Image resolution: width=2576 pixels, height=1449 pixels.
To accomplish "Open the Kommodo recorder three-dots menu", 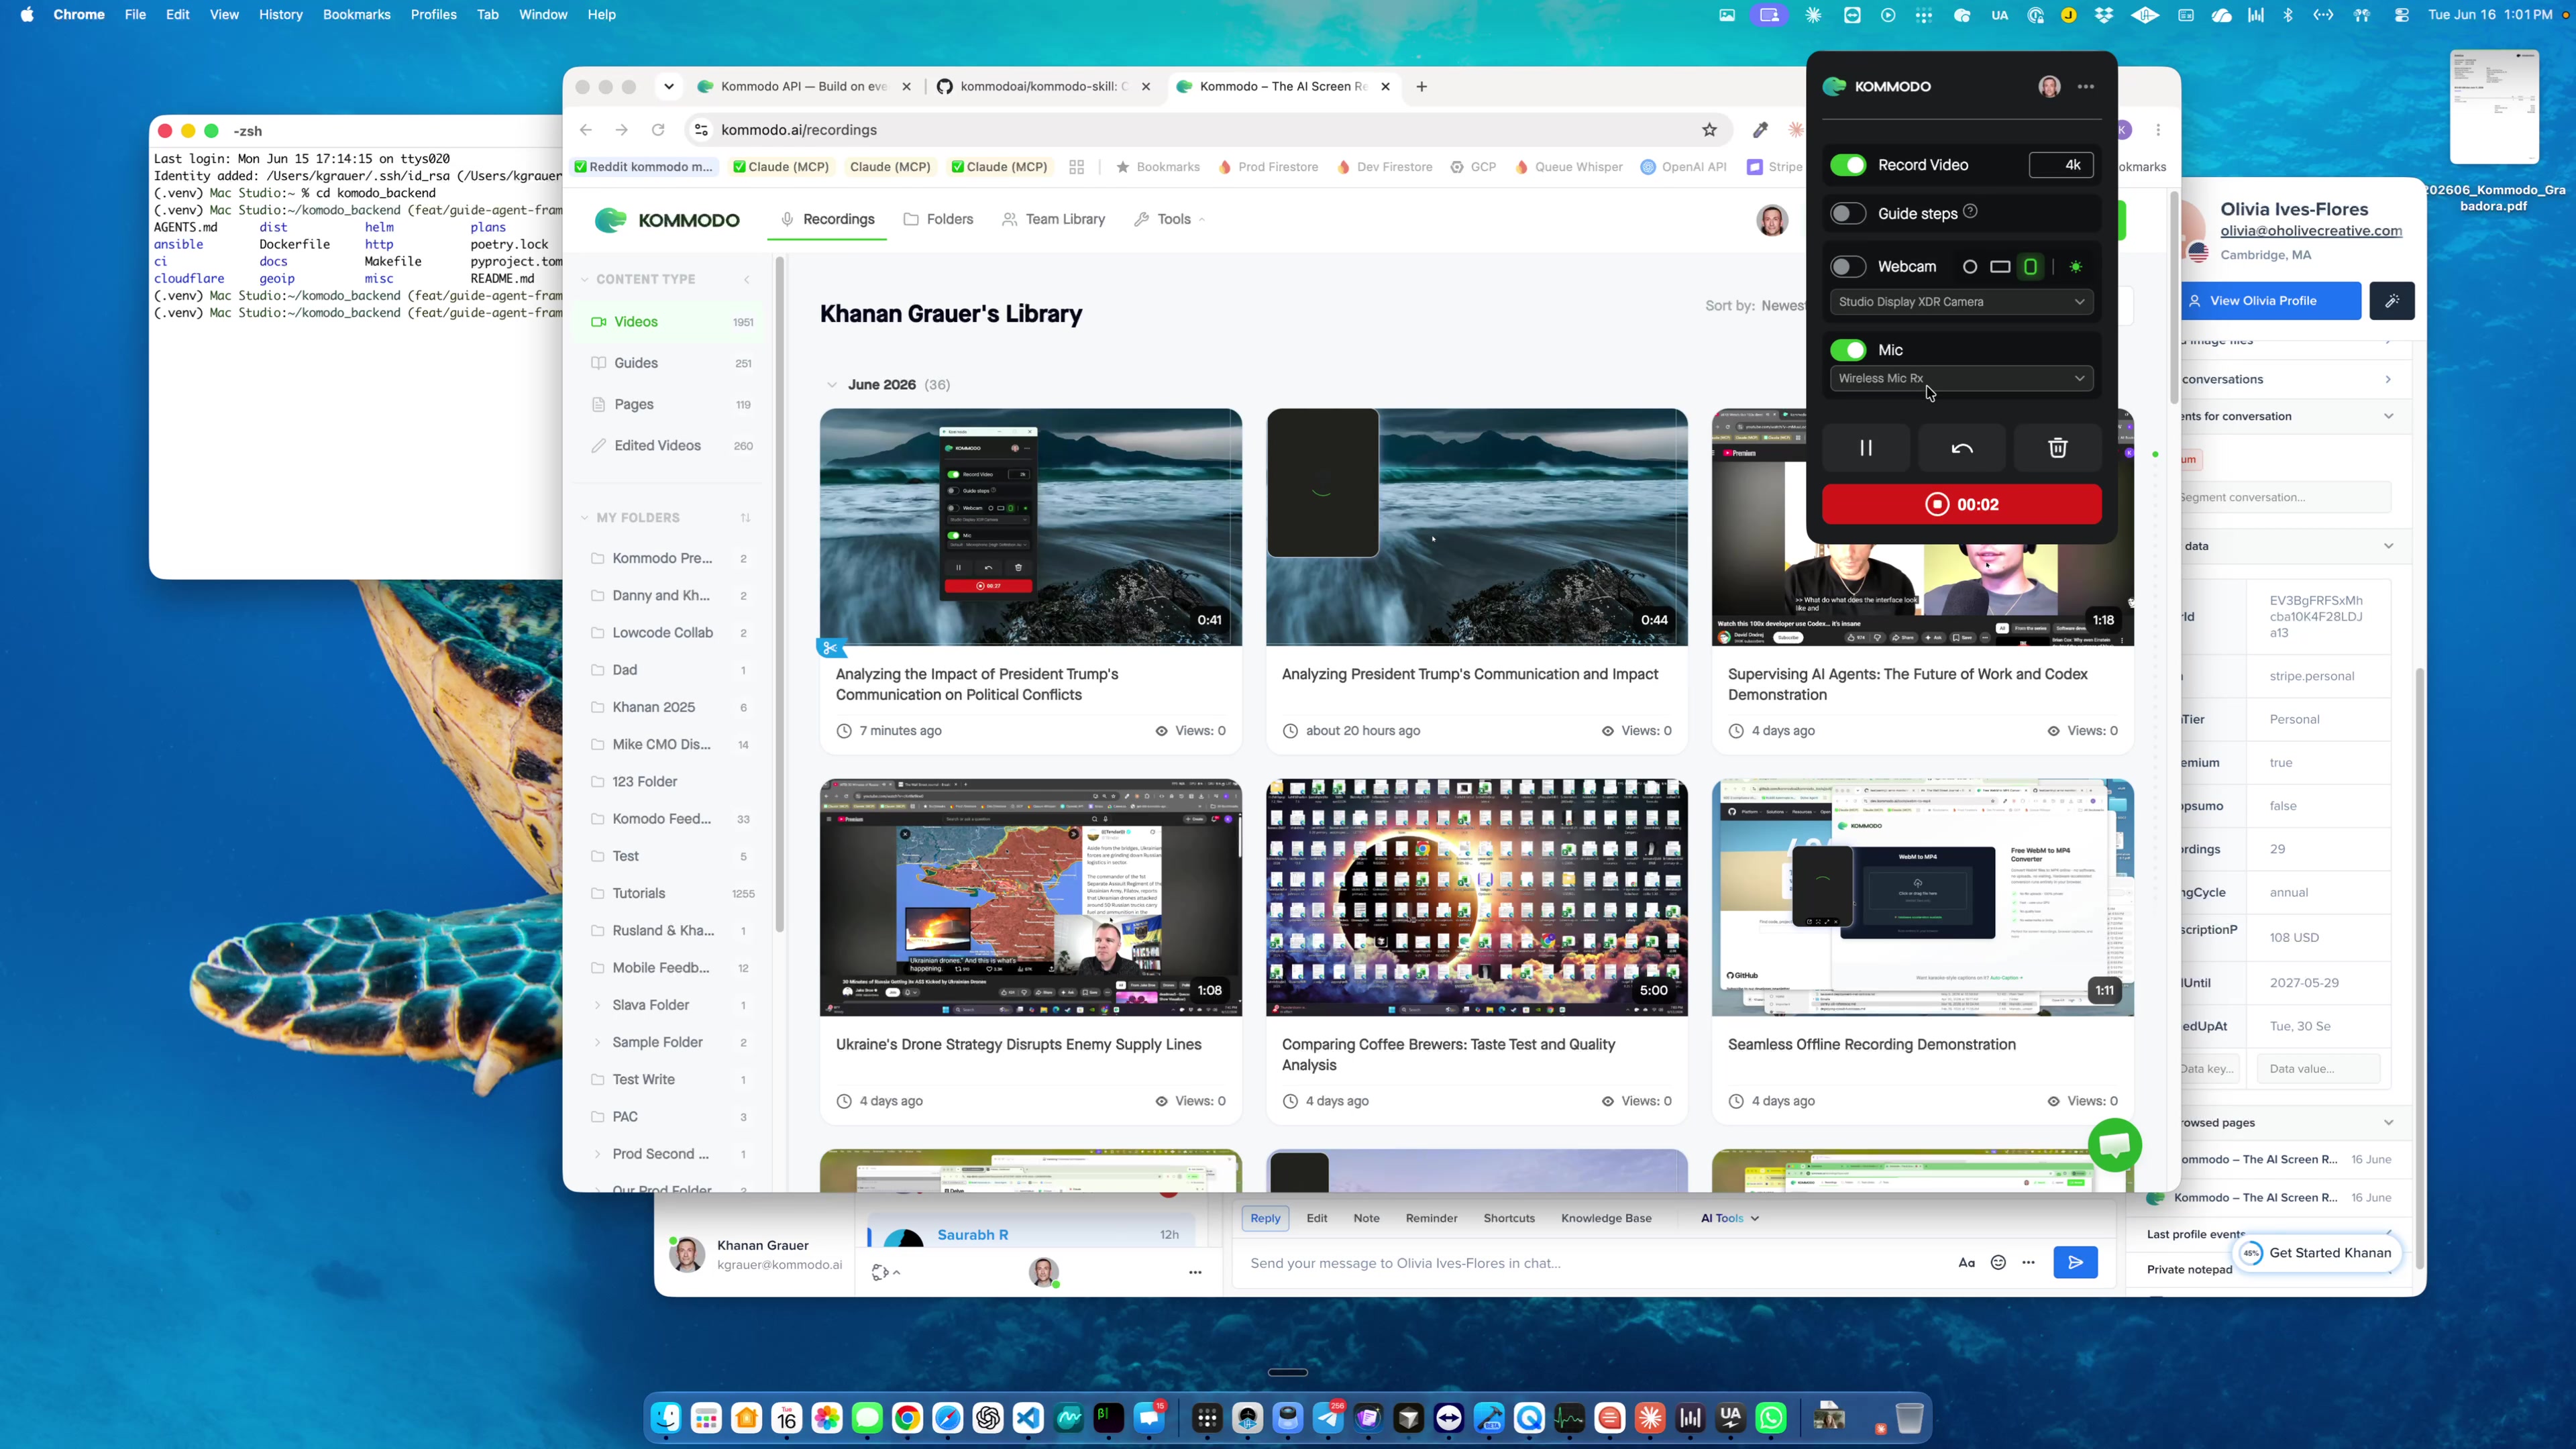I will tap(2085, 87).
